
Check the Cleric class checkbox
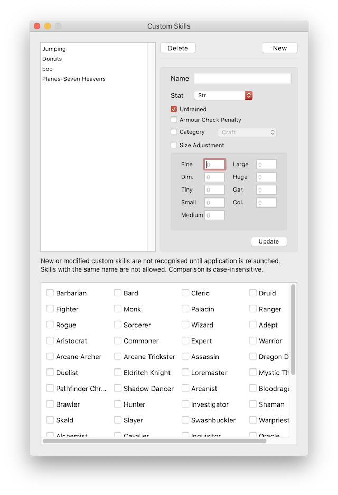click(185, 293)
